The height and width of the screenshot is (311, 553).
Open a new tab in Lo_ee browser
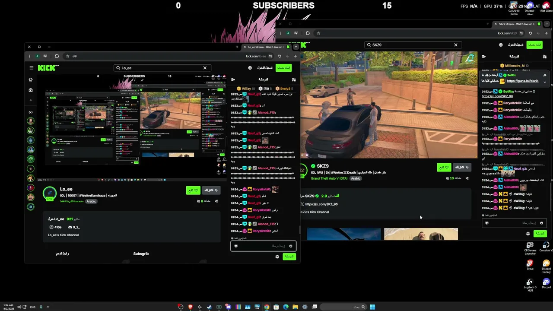(x=237, y=47)
